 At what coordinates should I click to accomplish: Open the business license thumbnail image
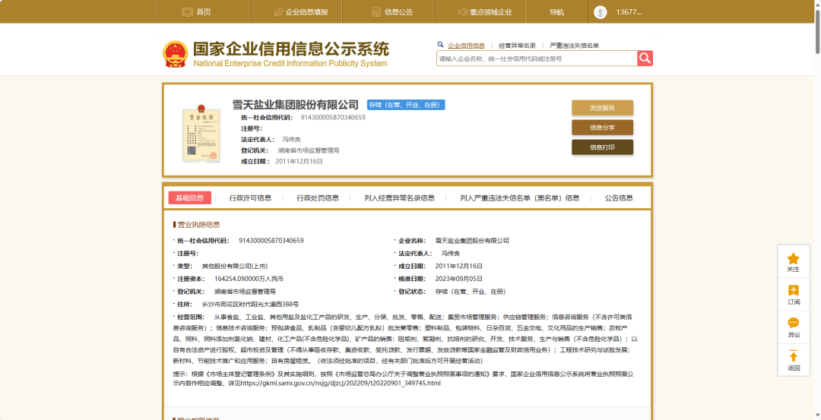coord(199,134)
